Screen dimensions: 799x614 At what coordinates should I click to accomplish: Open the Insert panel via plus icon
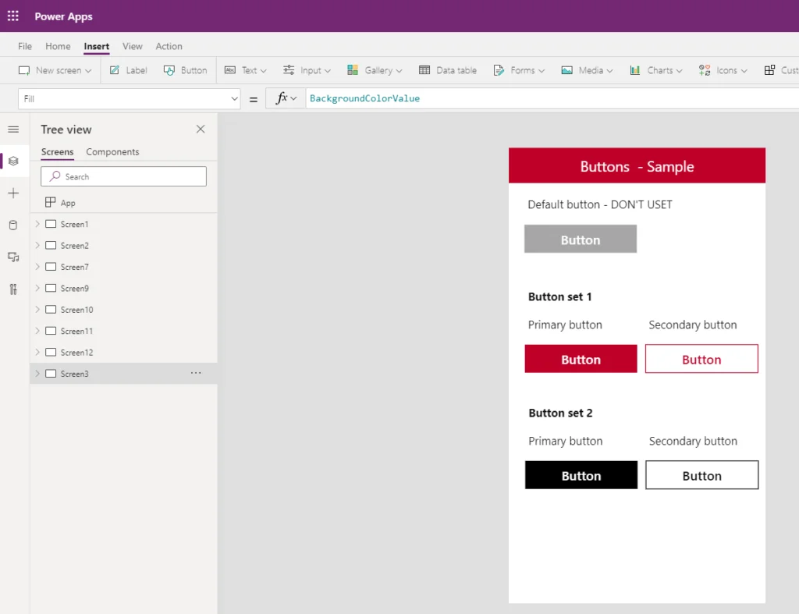pyautogui.click(x=13, y=193)
